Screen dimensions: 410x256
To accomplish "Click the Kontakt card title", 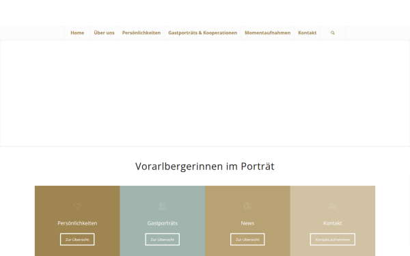I will [x=333, y=223].
